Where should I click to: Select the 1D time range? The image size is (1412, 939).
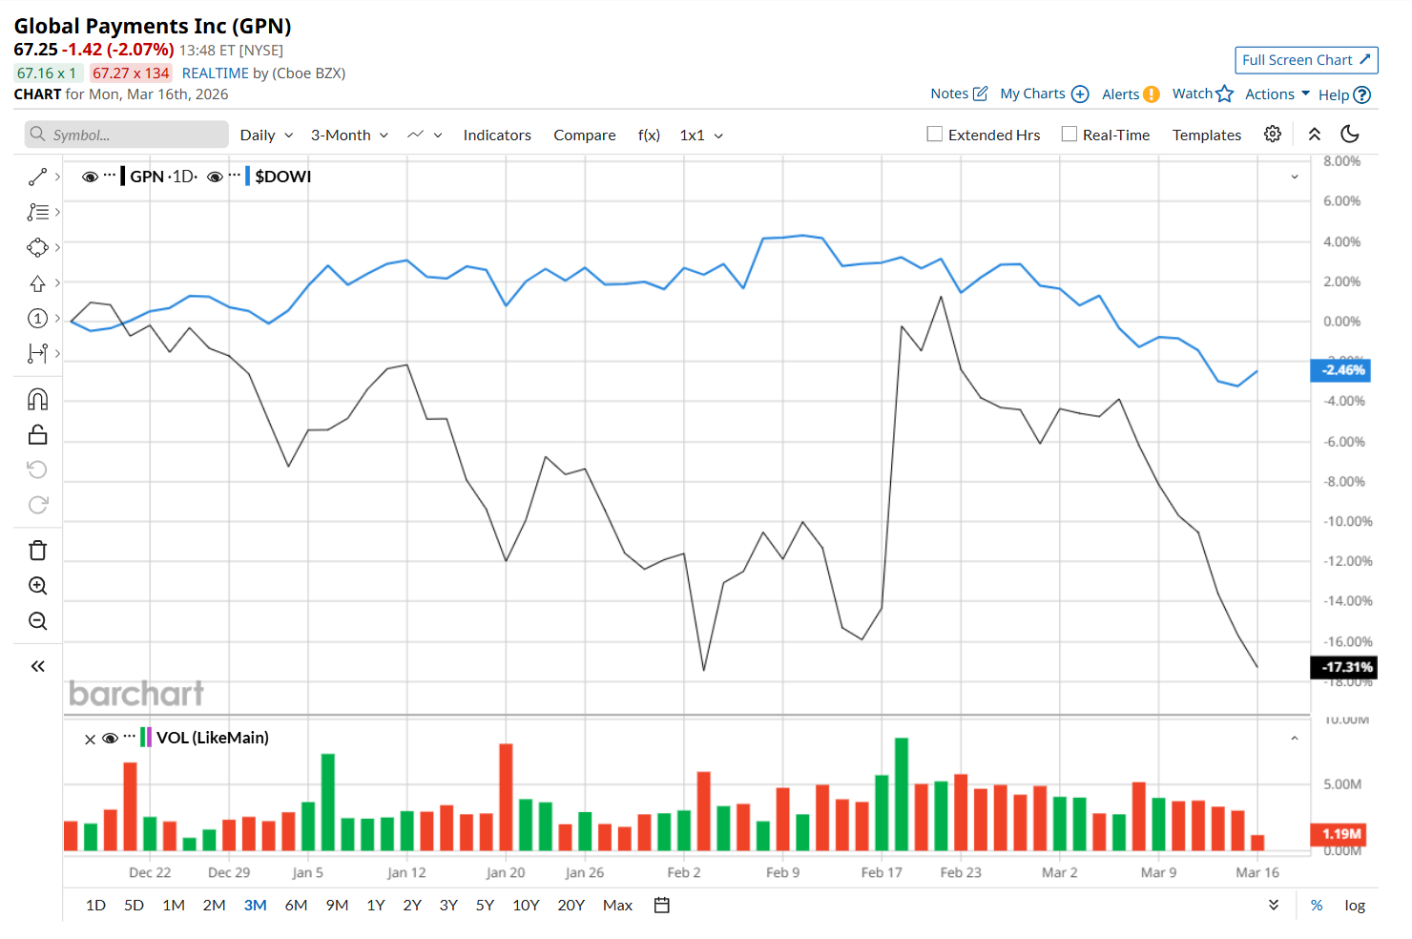tap(95, 905)
